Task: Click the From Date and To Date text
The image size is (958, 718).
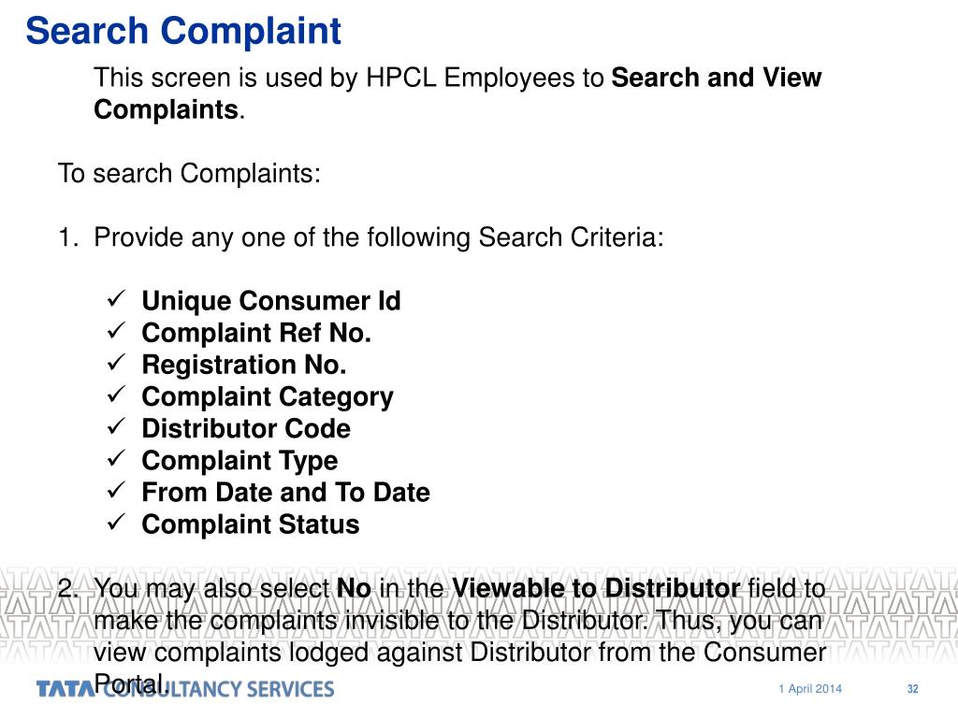Action: pyautogui.click(x=286, y=492)
